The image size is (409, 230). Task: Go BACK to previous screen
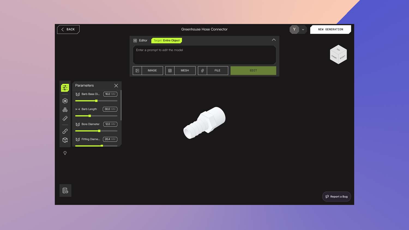click(x=68, y=29)
